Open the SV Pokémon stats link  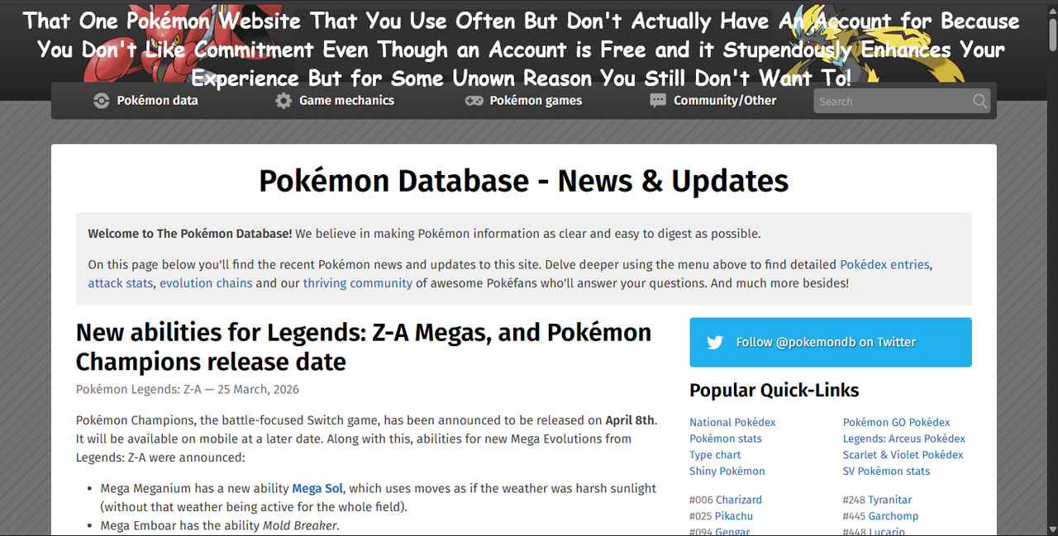(886, 472)
